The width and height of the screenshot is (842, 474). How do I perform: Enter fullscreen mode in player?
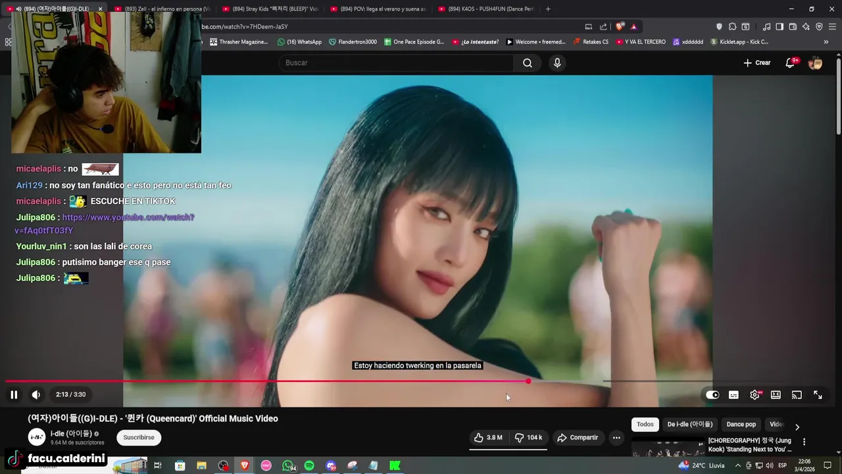[818, 395]
